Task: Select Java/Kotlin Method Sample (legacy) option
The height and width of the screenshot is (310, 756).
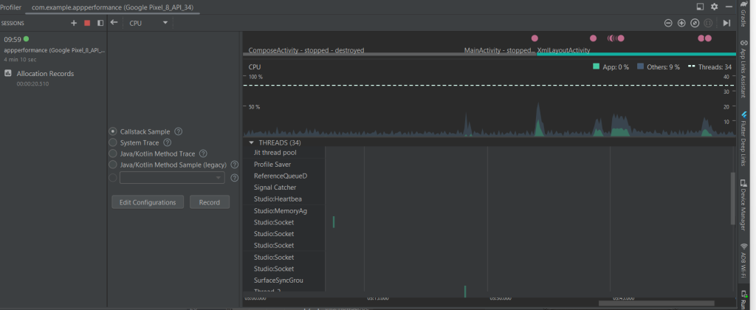Action: 112,165
